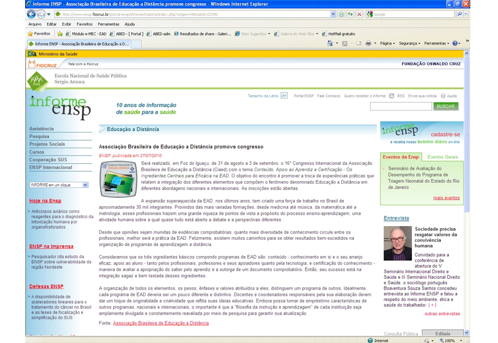Image resolution: width=498 pixels, height=343 pixels.
Task: Open the ABED - [ Portal ] bookmark
Action: (126, 34)
